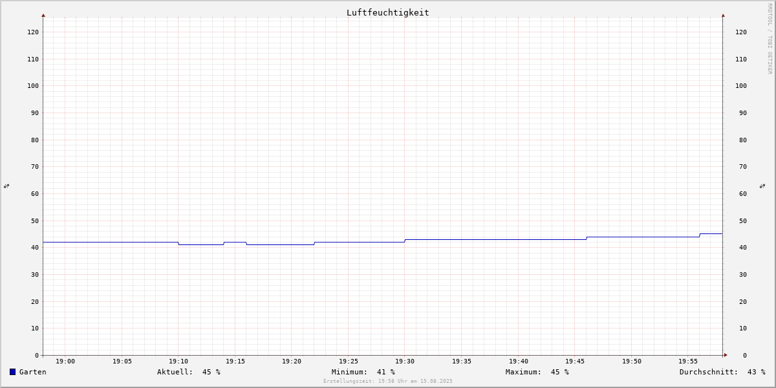Viewport: 776px width, 388px height.
Task: Click the humidity line dip at 19:10
Action: pyautogui.click(x=178, y=243)
